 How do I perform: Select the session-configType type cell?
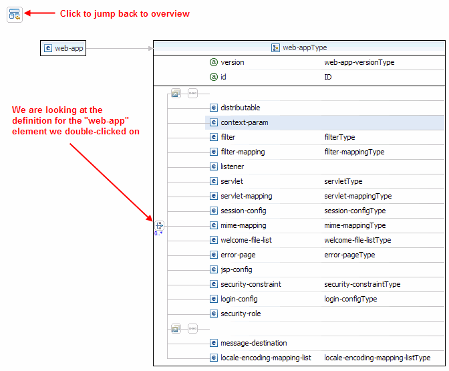point(355,211)
